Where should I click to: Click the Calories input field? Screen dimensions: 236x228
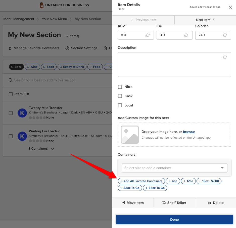click(213, 35)
